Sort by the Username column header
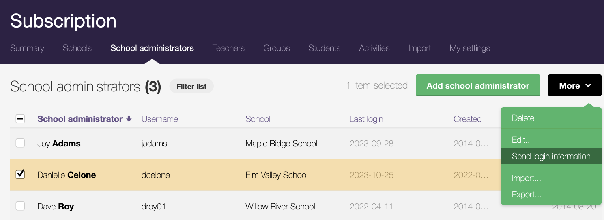 160,119
